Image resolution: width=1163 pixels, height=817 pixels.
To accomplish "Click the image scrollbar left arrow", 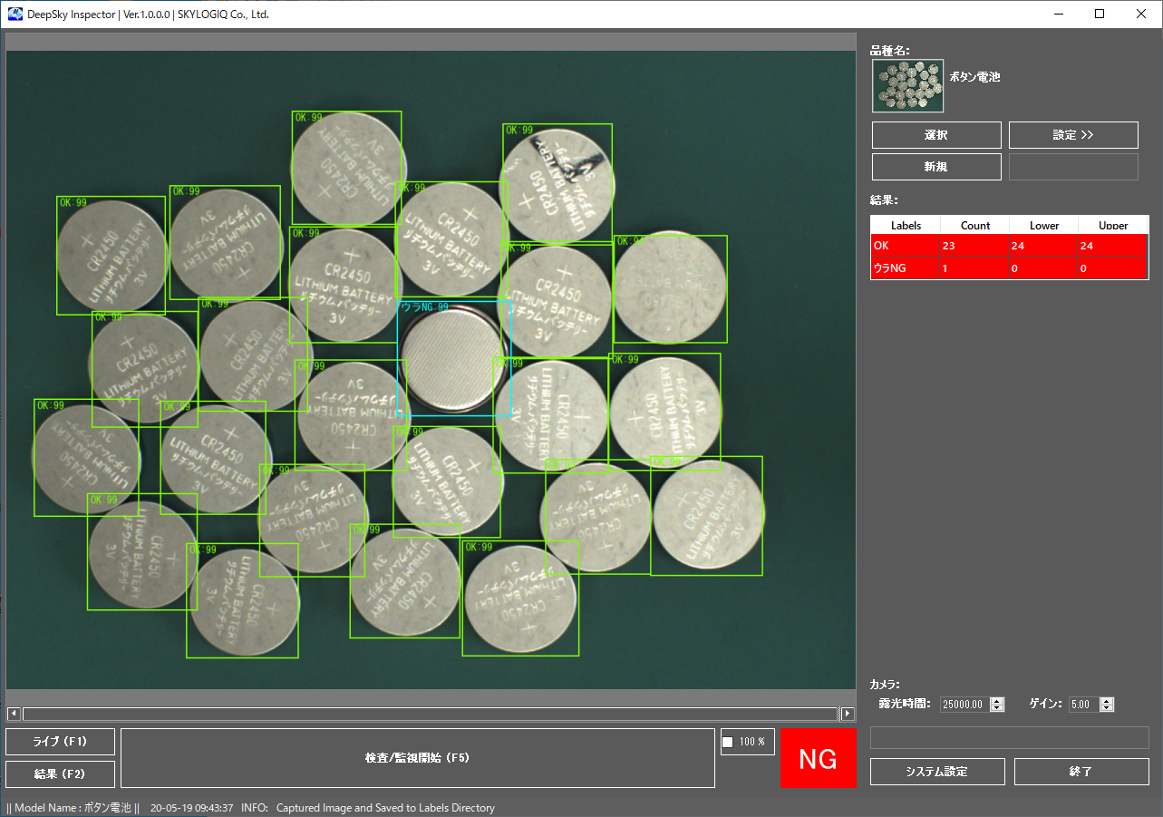I will (x=14, y=714).
